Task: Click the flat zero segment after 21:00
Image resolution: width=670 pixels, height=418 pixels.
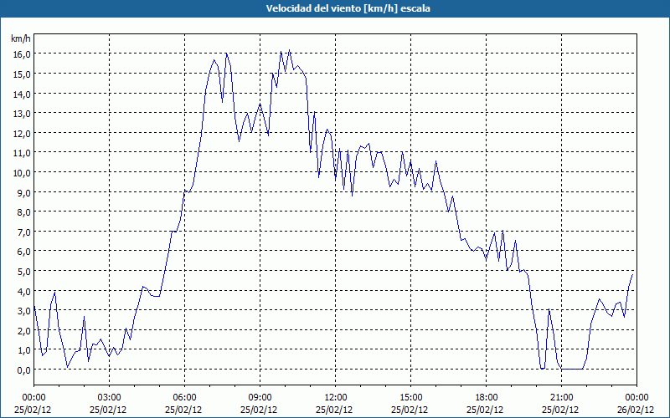Action: point(572,369)
